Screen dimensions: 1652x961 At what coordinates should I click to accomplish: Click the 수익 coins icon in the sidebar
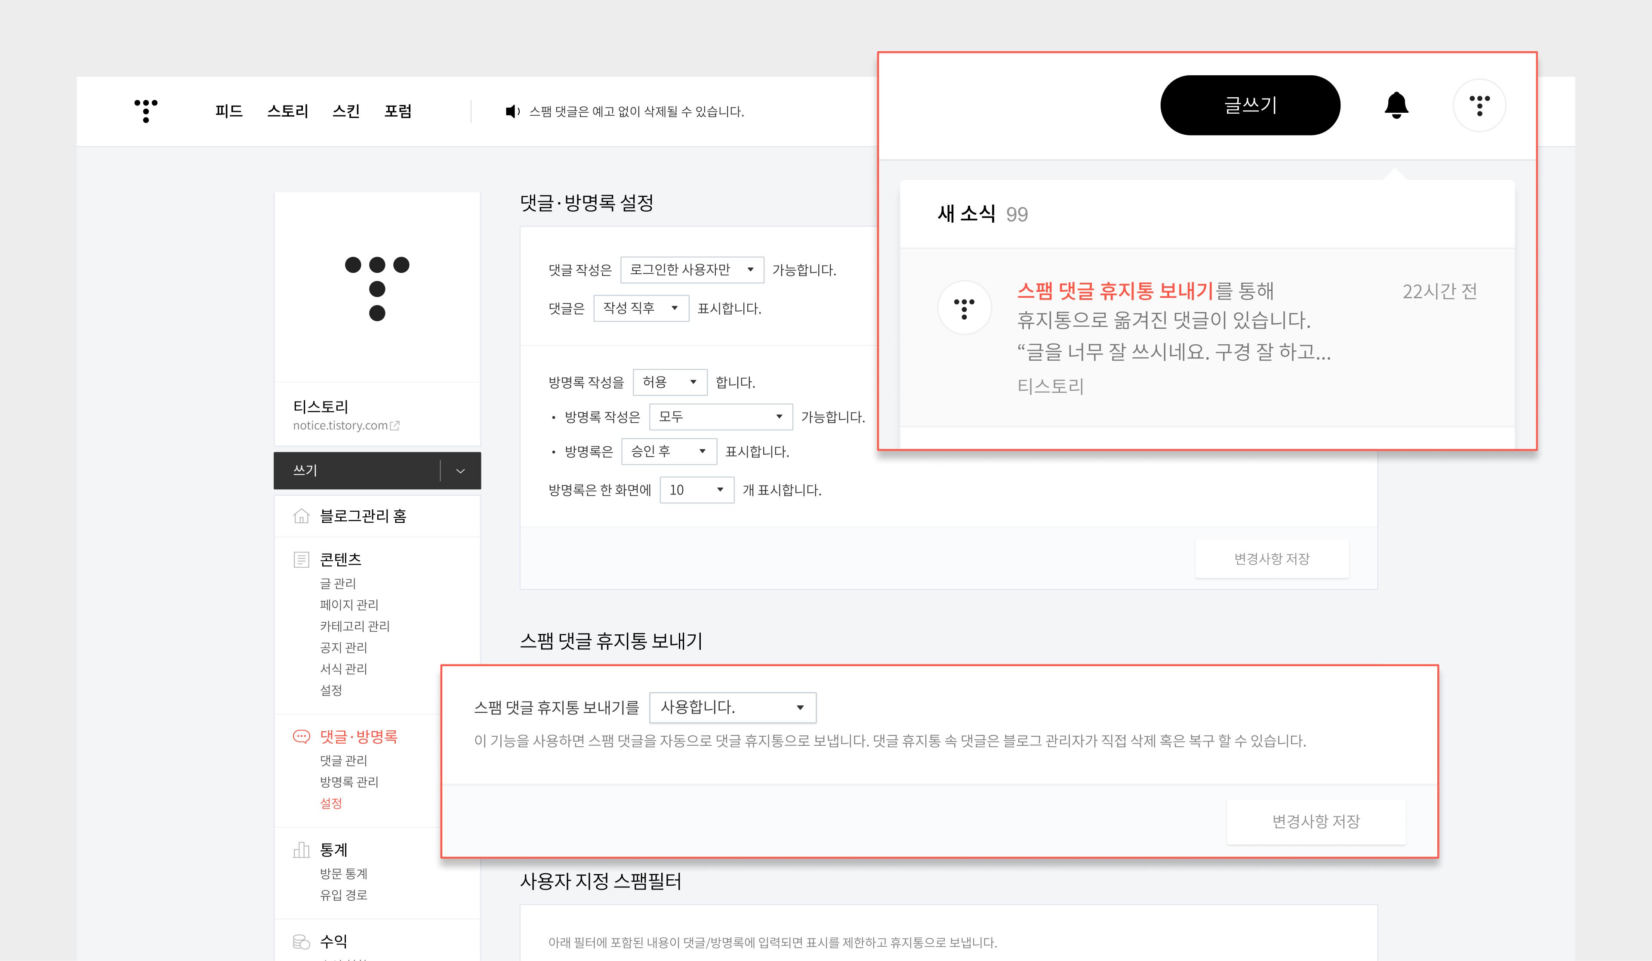click(x=301, y=941)
